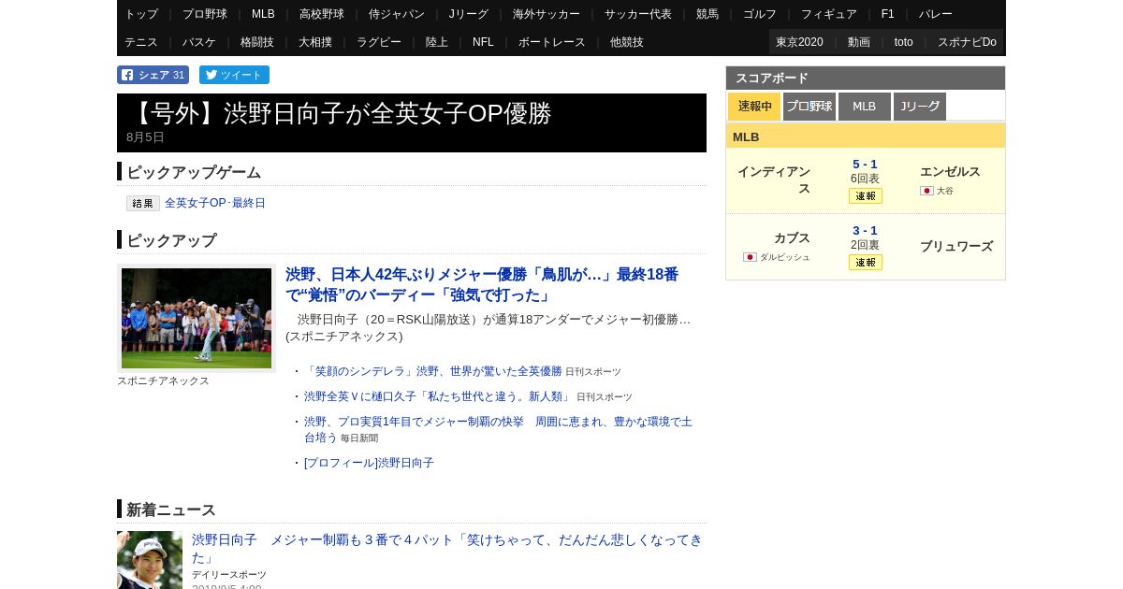1123x589 pixels.
Task: Open Jリーグ in navigation bar
Action: tap(469, 14)
